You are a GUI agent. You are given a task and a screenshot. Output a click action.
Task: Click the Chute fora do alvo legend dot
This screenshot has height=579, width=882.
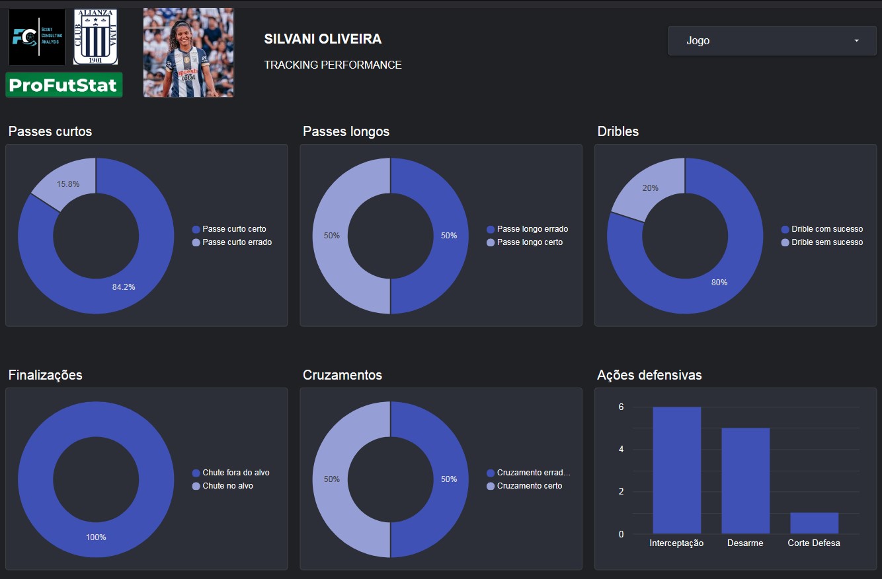(196, 473)
